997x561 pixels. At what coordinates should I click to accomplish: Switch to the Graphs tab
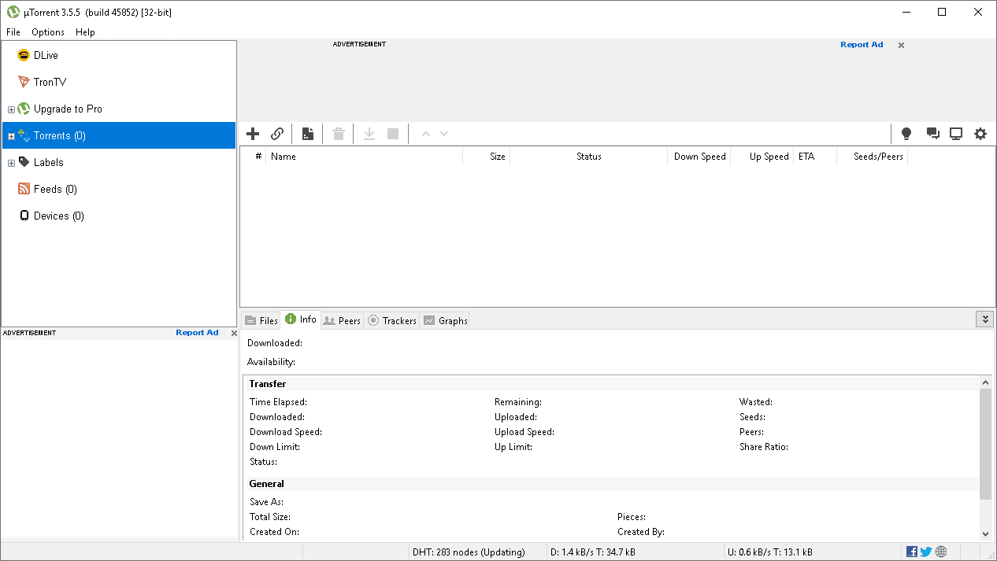[445, 320]
